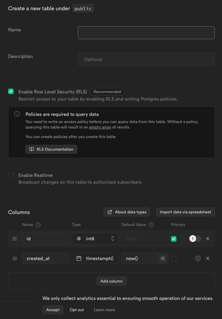
Task: Click help icon next to Default Value
Action: (x=151, y=225)
